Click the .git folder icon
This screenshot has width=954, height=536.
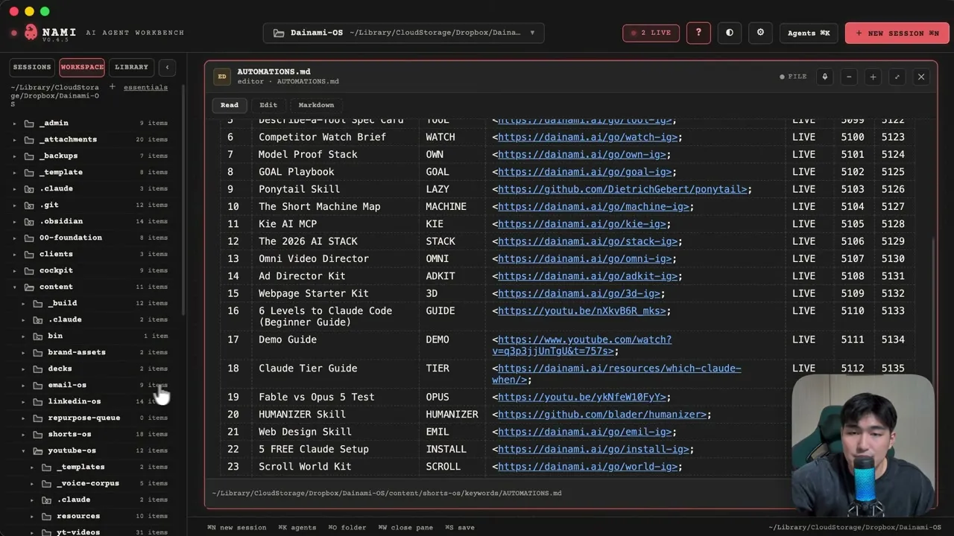pos(29,205)
